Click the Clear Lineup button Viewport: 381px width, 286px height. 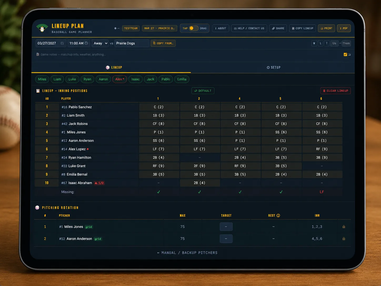[x=335, y=91]
